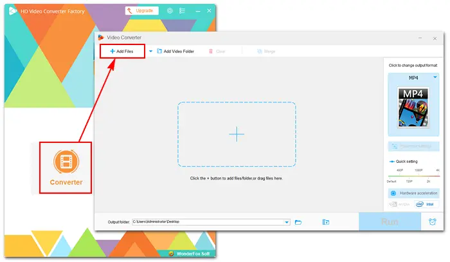
Task: Click the Merge button in toolbar
Action: [266, 51]
